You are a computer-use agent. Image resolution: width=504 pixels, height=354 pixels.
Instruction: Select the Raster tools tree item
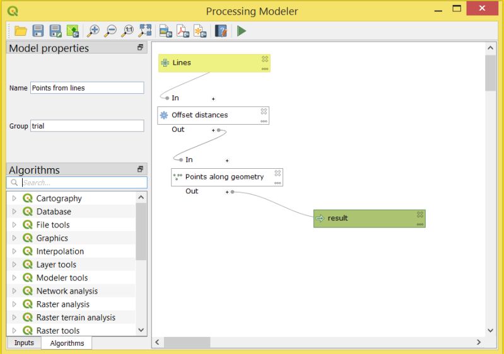71,330
